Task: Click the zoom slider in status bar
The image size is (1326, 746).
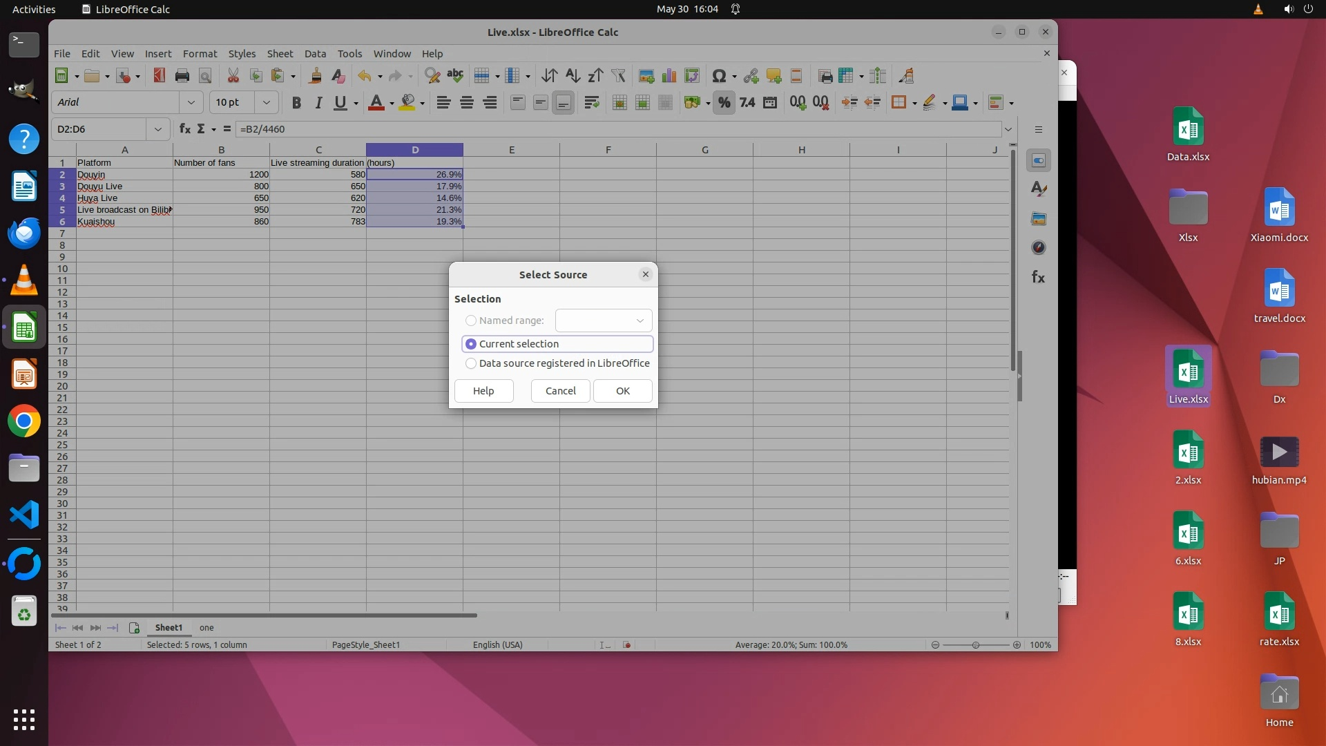Action: click(975, 645)
